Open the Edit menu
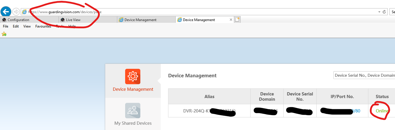The width and height of the screenshot is (395, 130). pos(16,26)
